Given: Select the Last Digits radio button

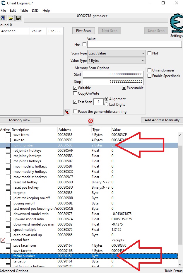Looking at the screenshot, I should (x=107, y=105).
